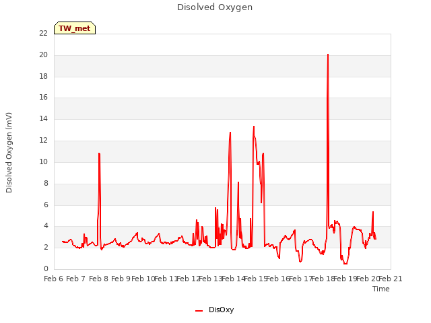Screen dimensions: 431x323
Task: Click the Feb 8 spike peak near 11
Action: 99,153
